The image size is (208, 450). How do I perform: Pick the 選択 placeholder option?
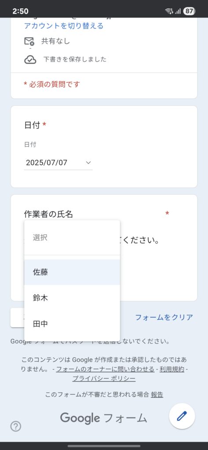(72, 238)
